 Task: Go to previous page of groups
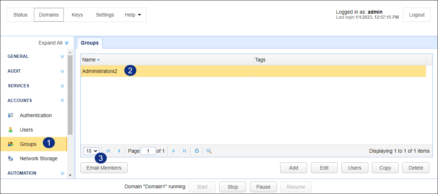tap(119, 151)
